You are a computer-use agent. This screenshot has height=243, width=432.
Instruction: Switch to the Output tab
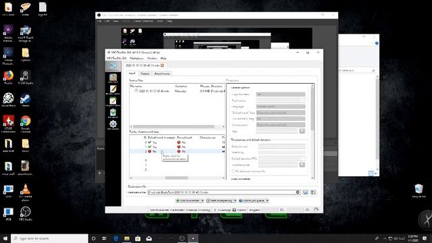pyautogui.click(x=144, y=74)
